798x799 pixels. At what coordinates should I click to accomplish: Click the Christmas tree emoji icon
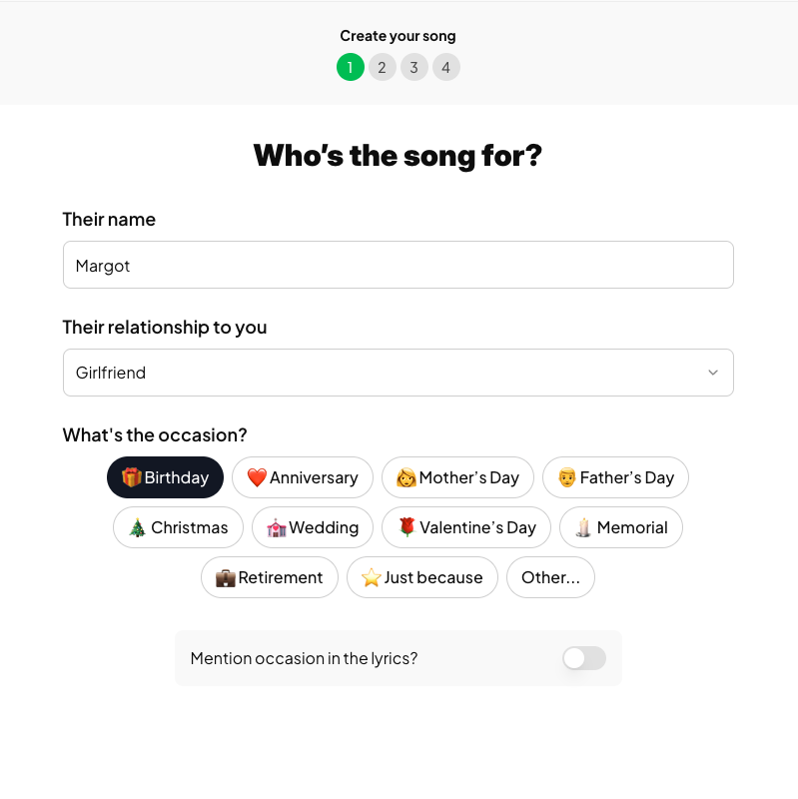coord(135,527)
